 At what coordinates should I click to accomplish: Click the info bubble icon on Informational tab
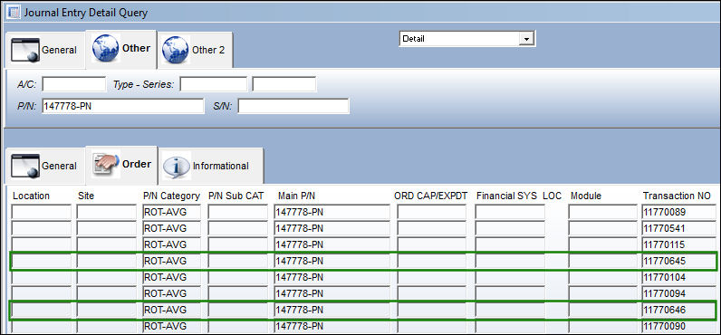click(177, 165)
